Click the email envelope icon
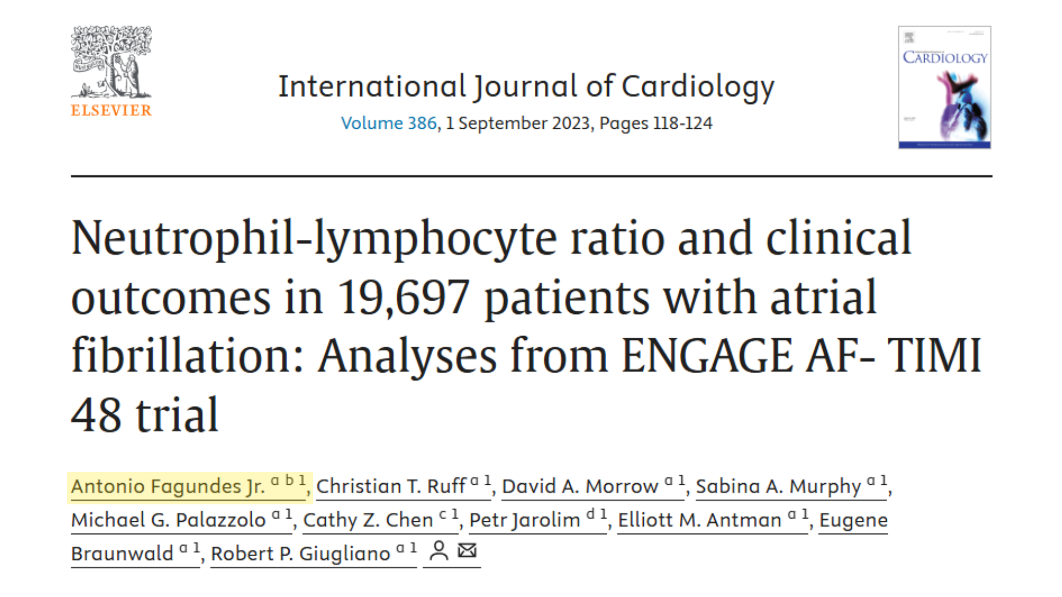The width and height of the screenshot is (1062, 597). (467, 551)
